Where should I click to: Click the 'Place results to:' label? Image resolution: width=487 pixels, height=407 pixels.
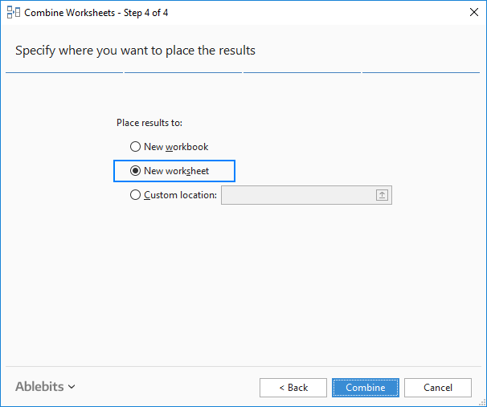click(149, 123)
